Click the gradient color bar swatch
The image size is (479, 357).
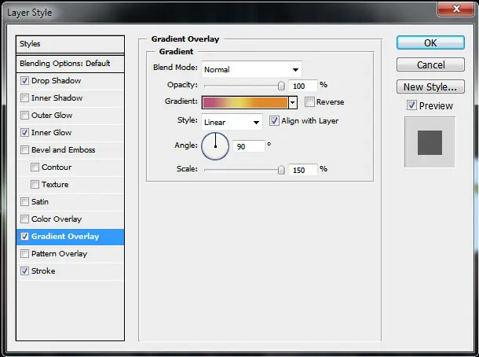tap(245, 102)
